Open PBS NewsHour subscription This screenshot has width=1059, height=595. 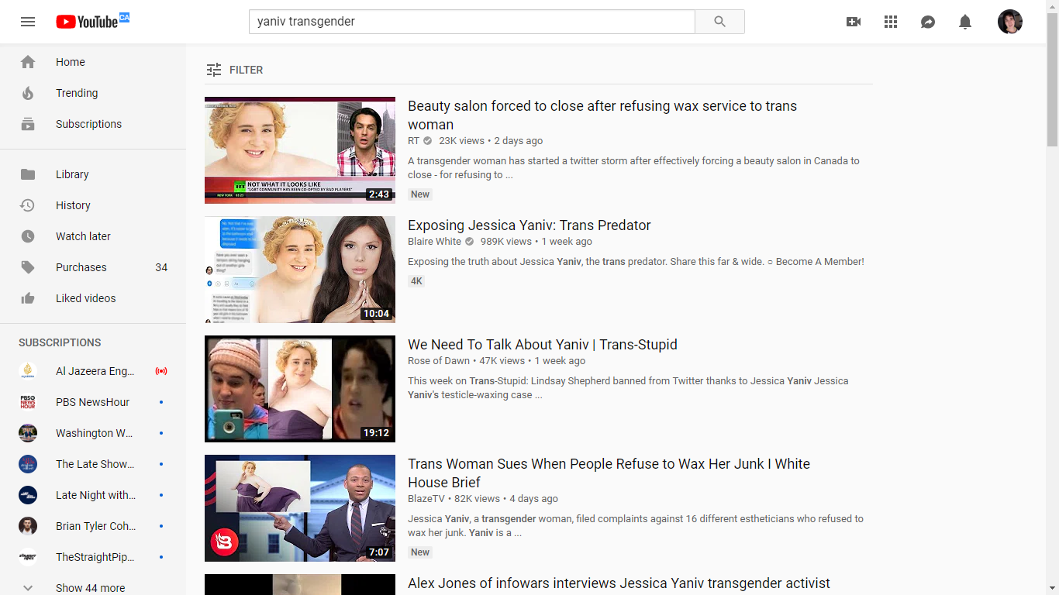click(x=93, y=402)
